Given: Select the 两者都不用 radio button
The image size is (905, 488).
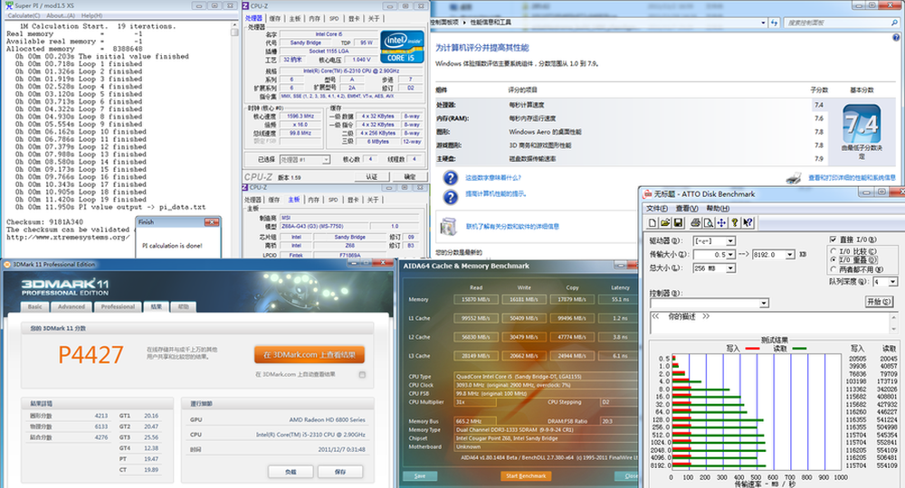Looking at the screenshot, I should (833, 269).
